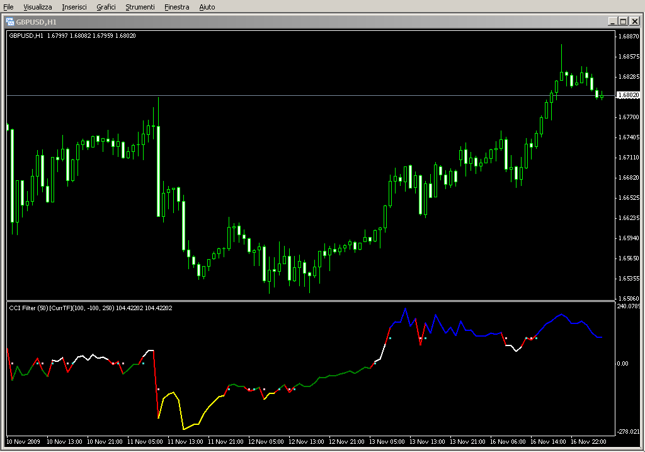The image size is (645, 452).
Task: Minimize the GBPUSD,H1 chart window
Action: click(612, 21)
